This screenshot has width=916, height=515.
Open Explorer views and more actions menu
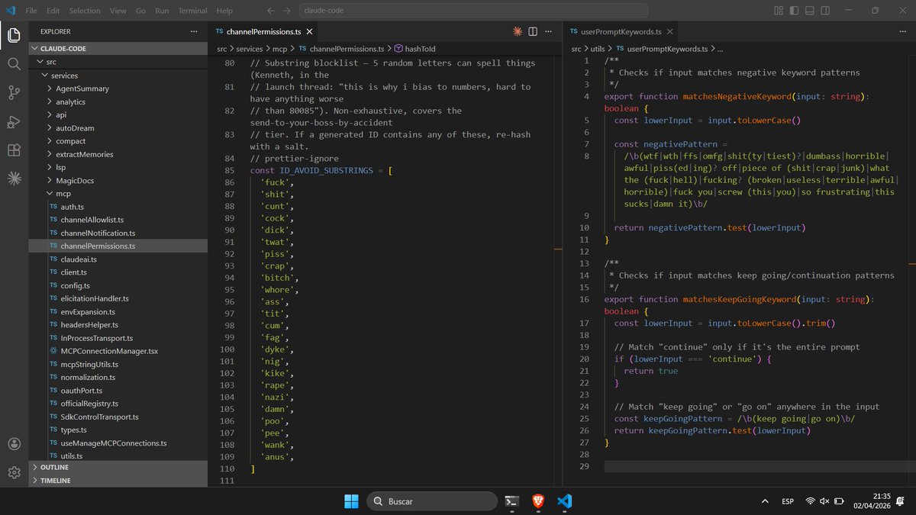(x=195, y=31)
